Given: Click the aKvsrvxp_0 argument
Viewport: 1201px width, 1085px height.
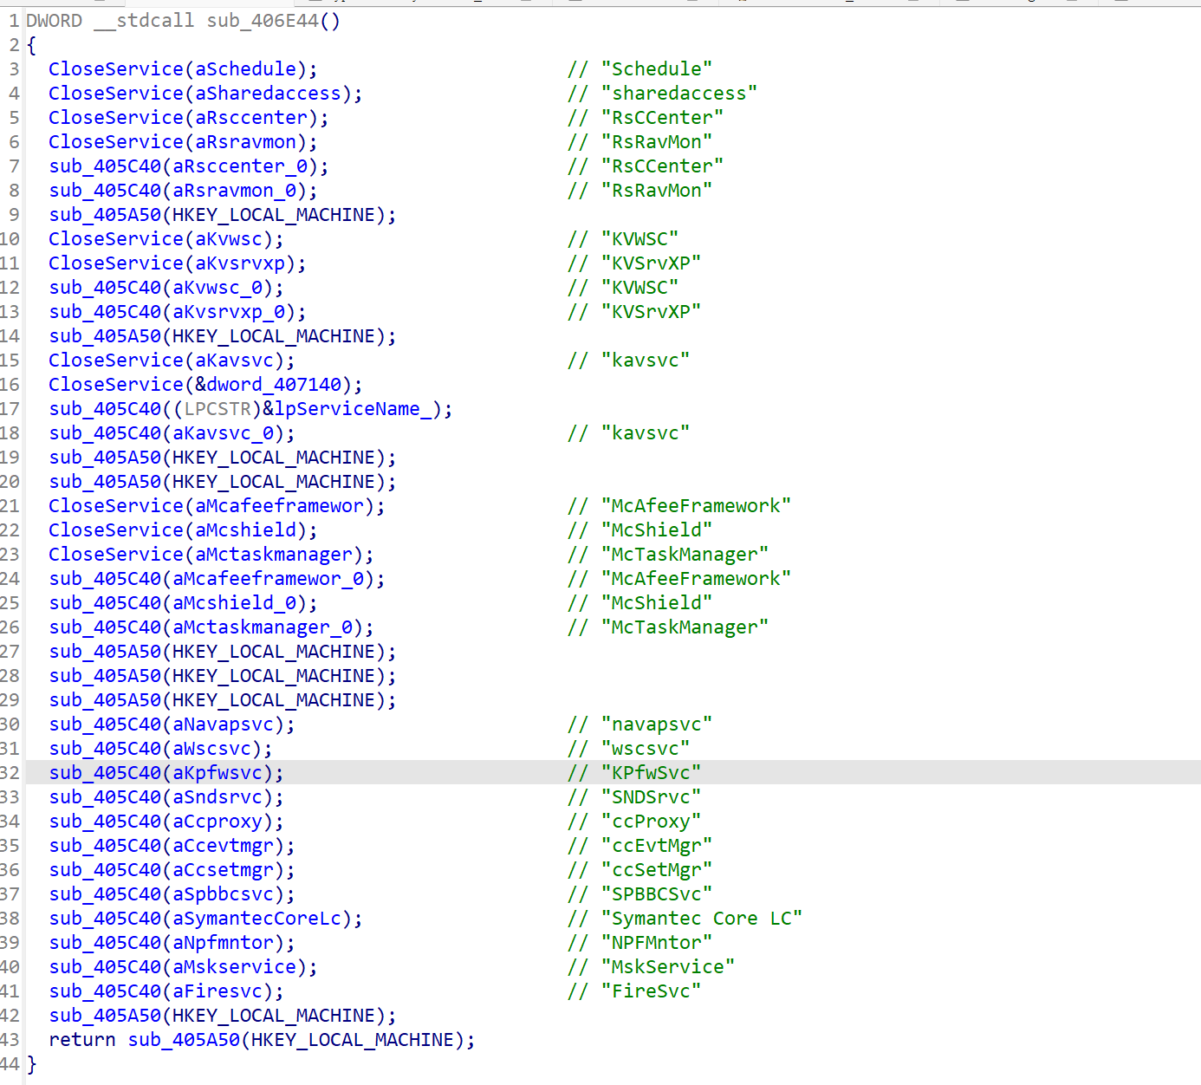Looking at the screenshot, I should [x=229, y=311].
